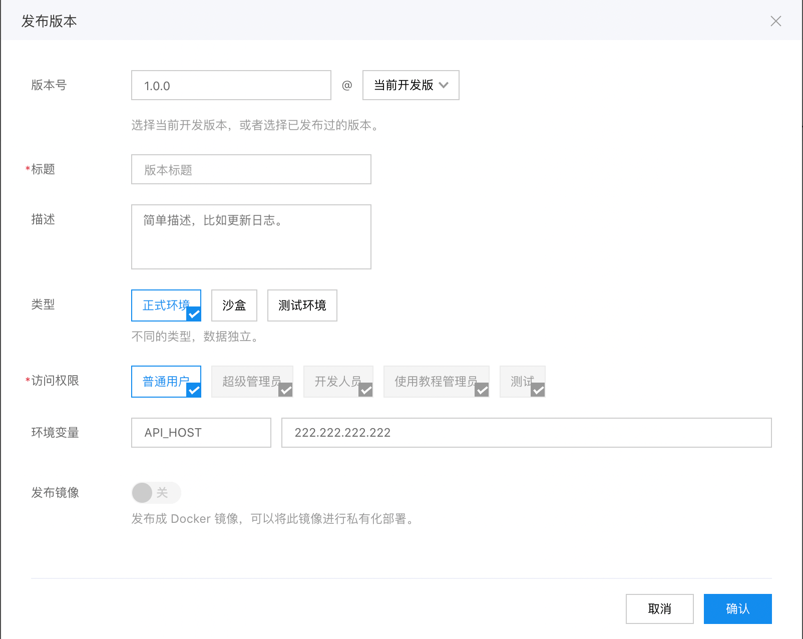Click the chevron arrow beside 当前开发版
Viewport: 803px width, 639px height.
click(444, 85)
